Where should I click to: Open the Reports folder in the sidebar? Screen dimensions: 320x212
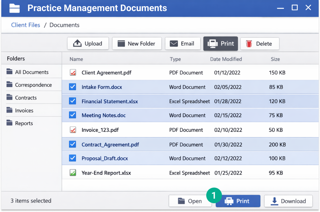24,123
